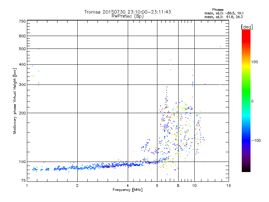Click the colorbar tick label '0'
This screenshot has width=269, height=202.
point(252,101)
